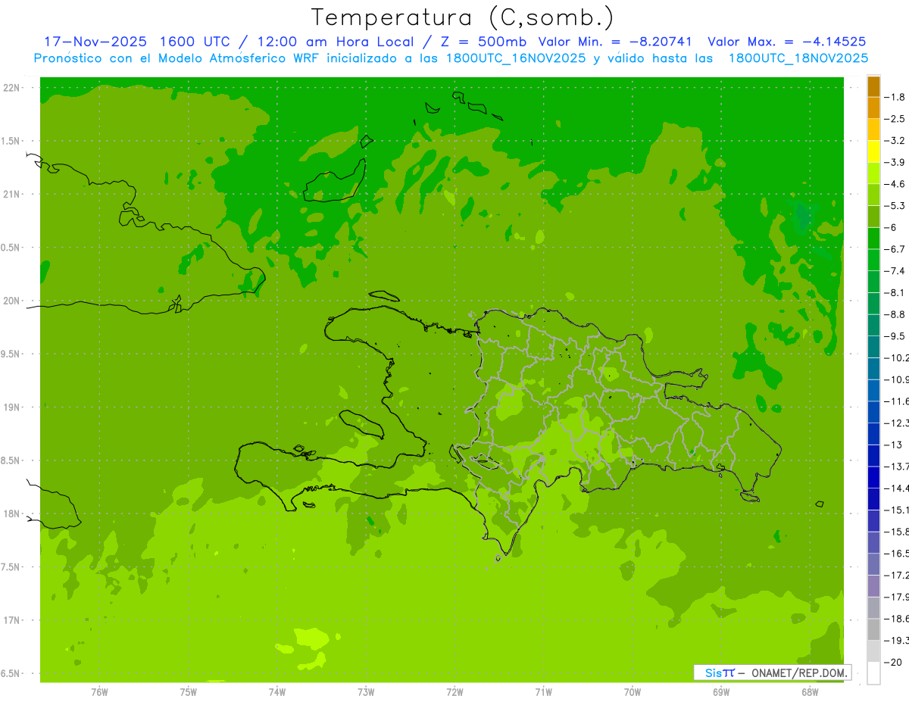Click the '73W' longitude label

366,692
